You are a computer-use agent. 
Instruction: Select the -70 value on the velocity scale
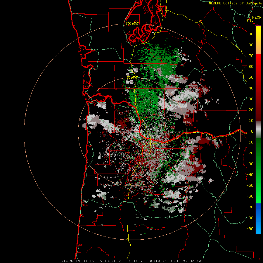point(250,207)
